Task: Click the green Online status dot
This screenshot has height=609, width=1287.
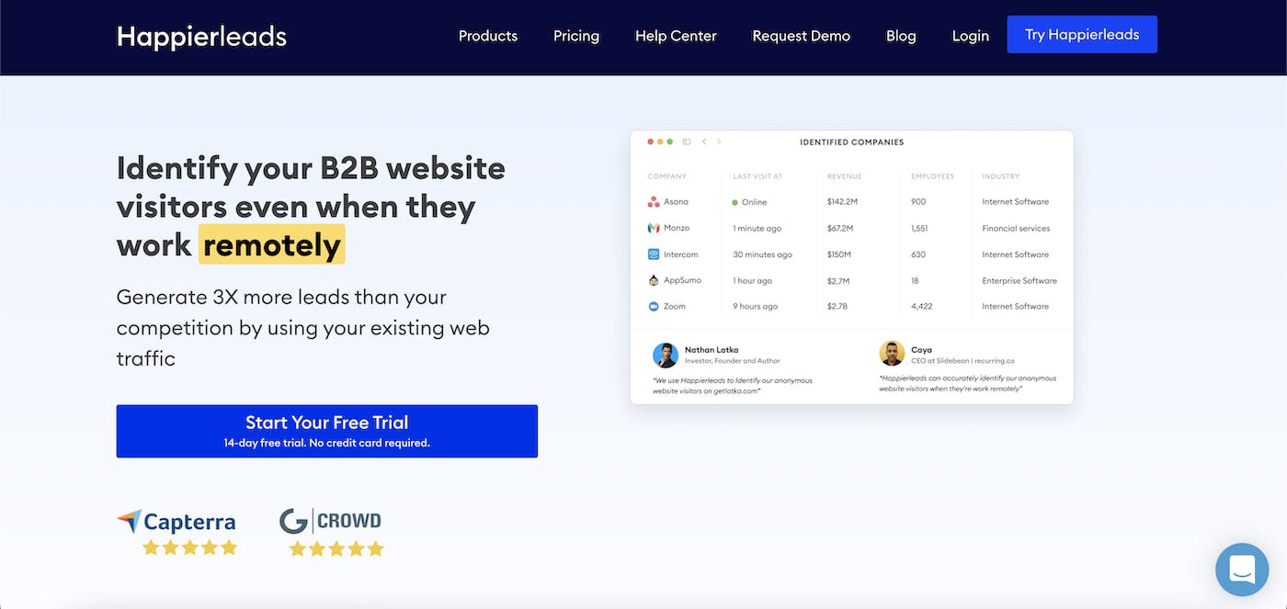Action: pyautogui.click(x=735, y=202)
